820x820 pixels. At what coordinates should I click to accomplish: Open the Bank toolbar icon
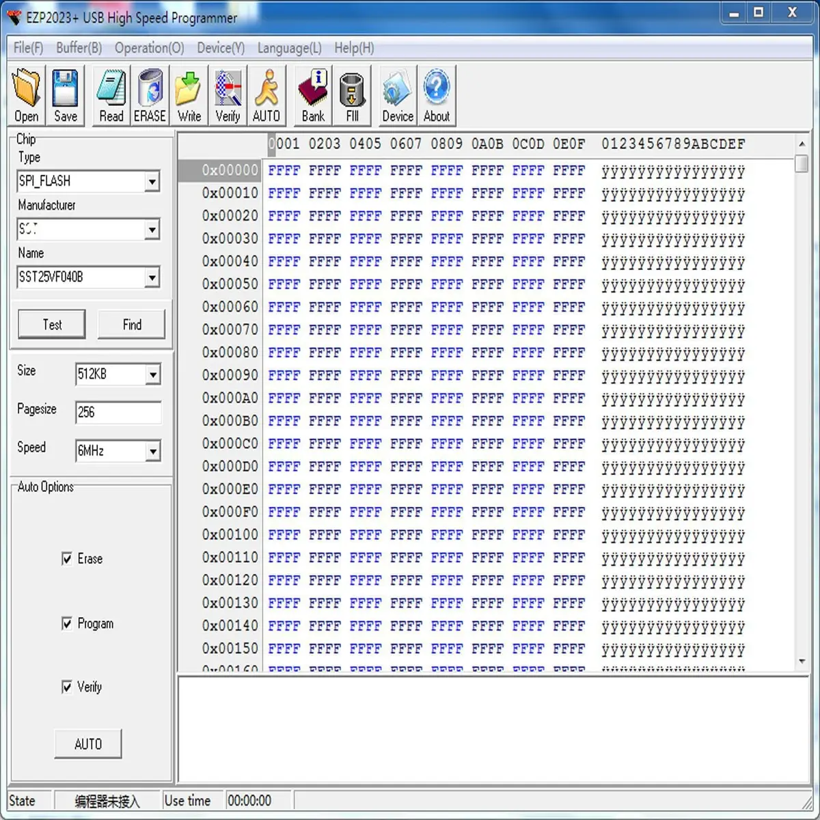pos(313,96)
